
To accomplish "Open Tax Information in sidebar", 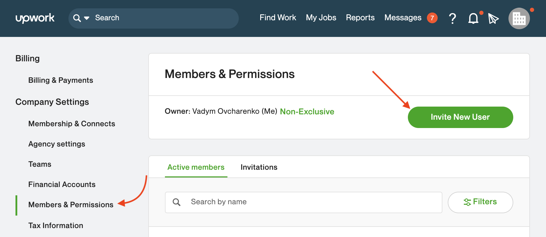I will click(x=56, y=225).
